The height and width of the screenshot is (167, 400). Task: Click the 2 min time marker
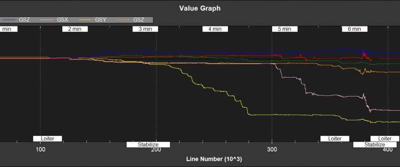[75, 29]
